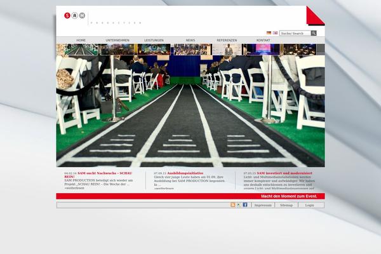
Task: Open the 'Ausbildungsinitiative' news headline
Action: [x=185, y=173]
